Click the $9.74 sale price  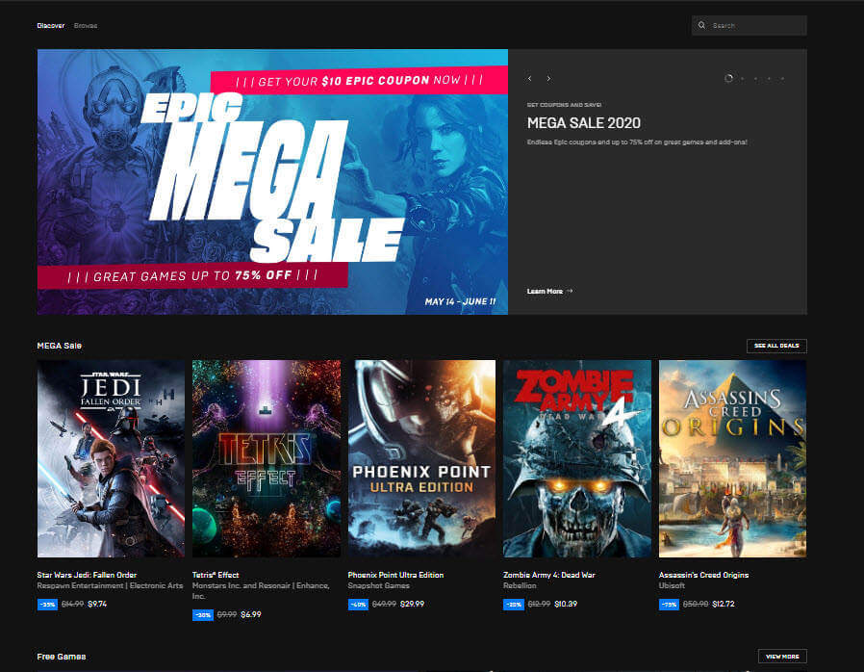tap(97, 605)
